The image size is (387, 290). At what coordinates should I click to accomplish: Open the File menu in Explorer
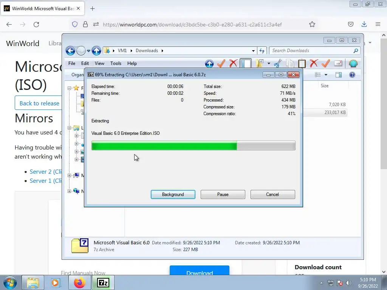point(72,63)
